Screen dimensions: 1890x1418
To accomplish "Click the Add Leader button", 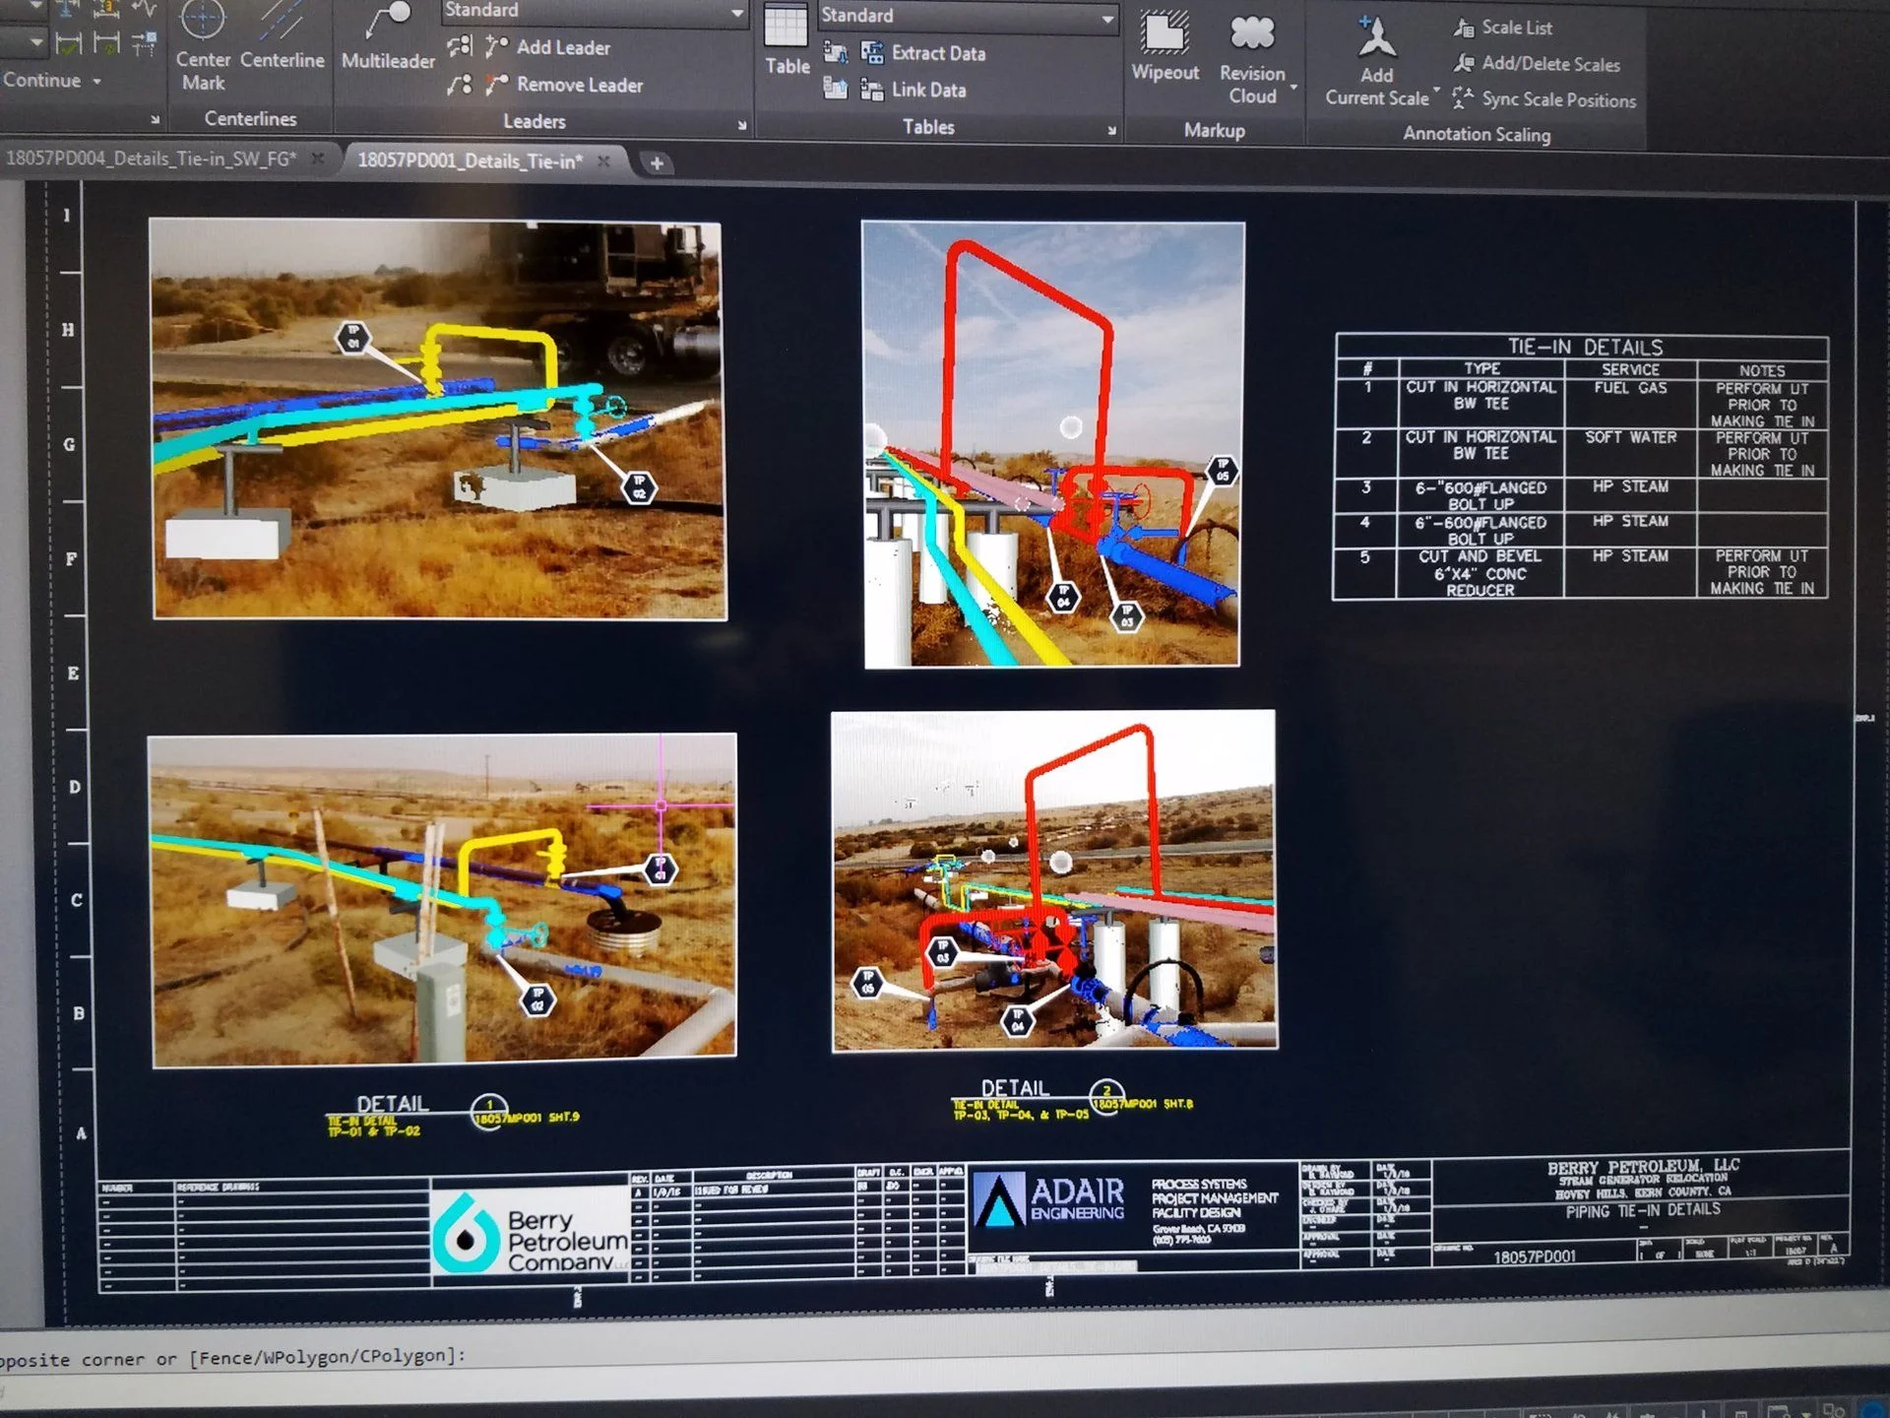I will pos(548,47).
